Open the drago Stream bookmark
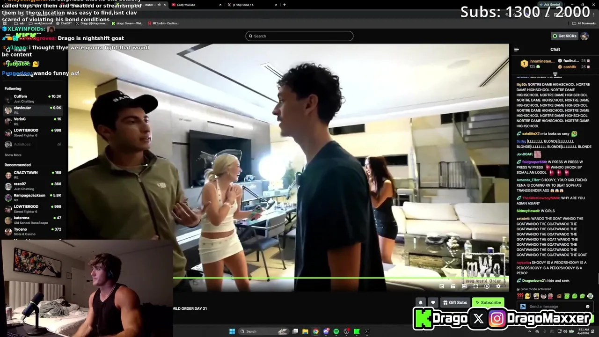Viewport: 599px width, 337px height. [x=127, y=23]
